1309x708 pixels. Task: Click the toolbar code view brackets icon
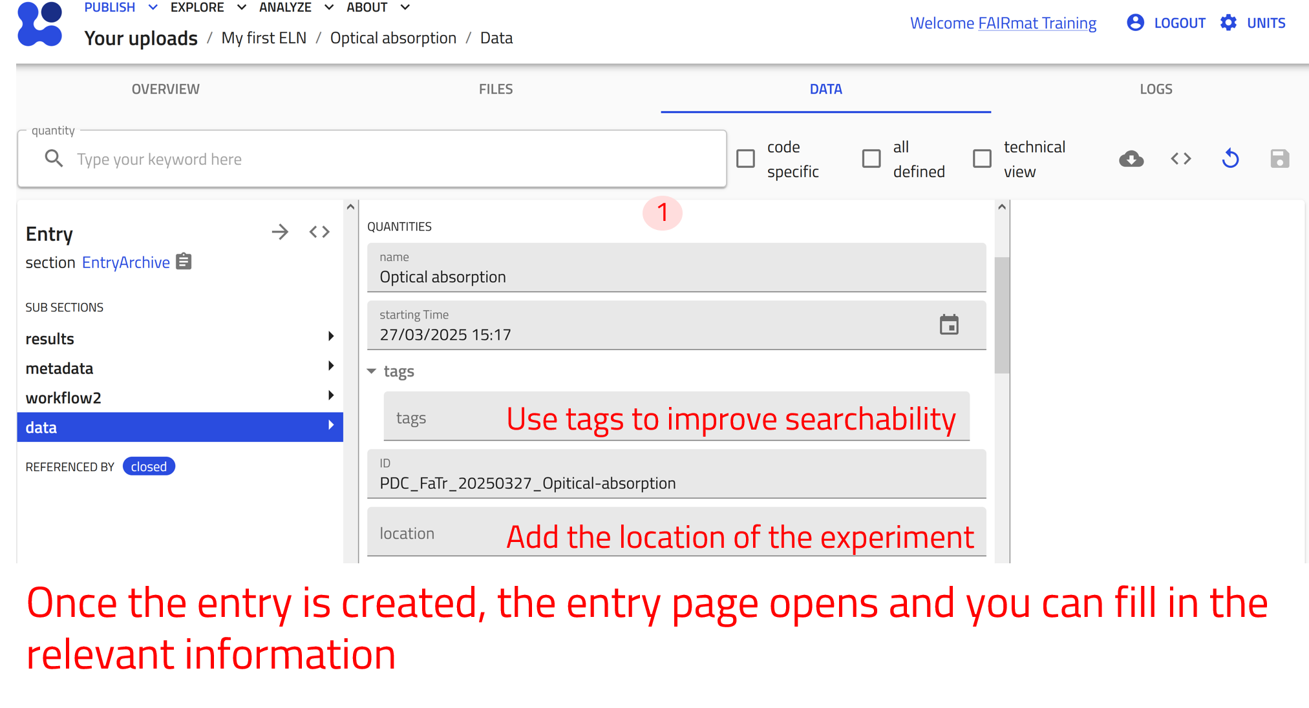point(1181,159)
